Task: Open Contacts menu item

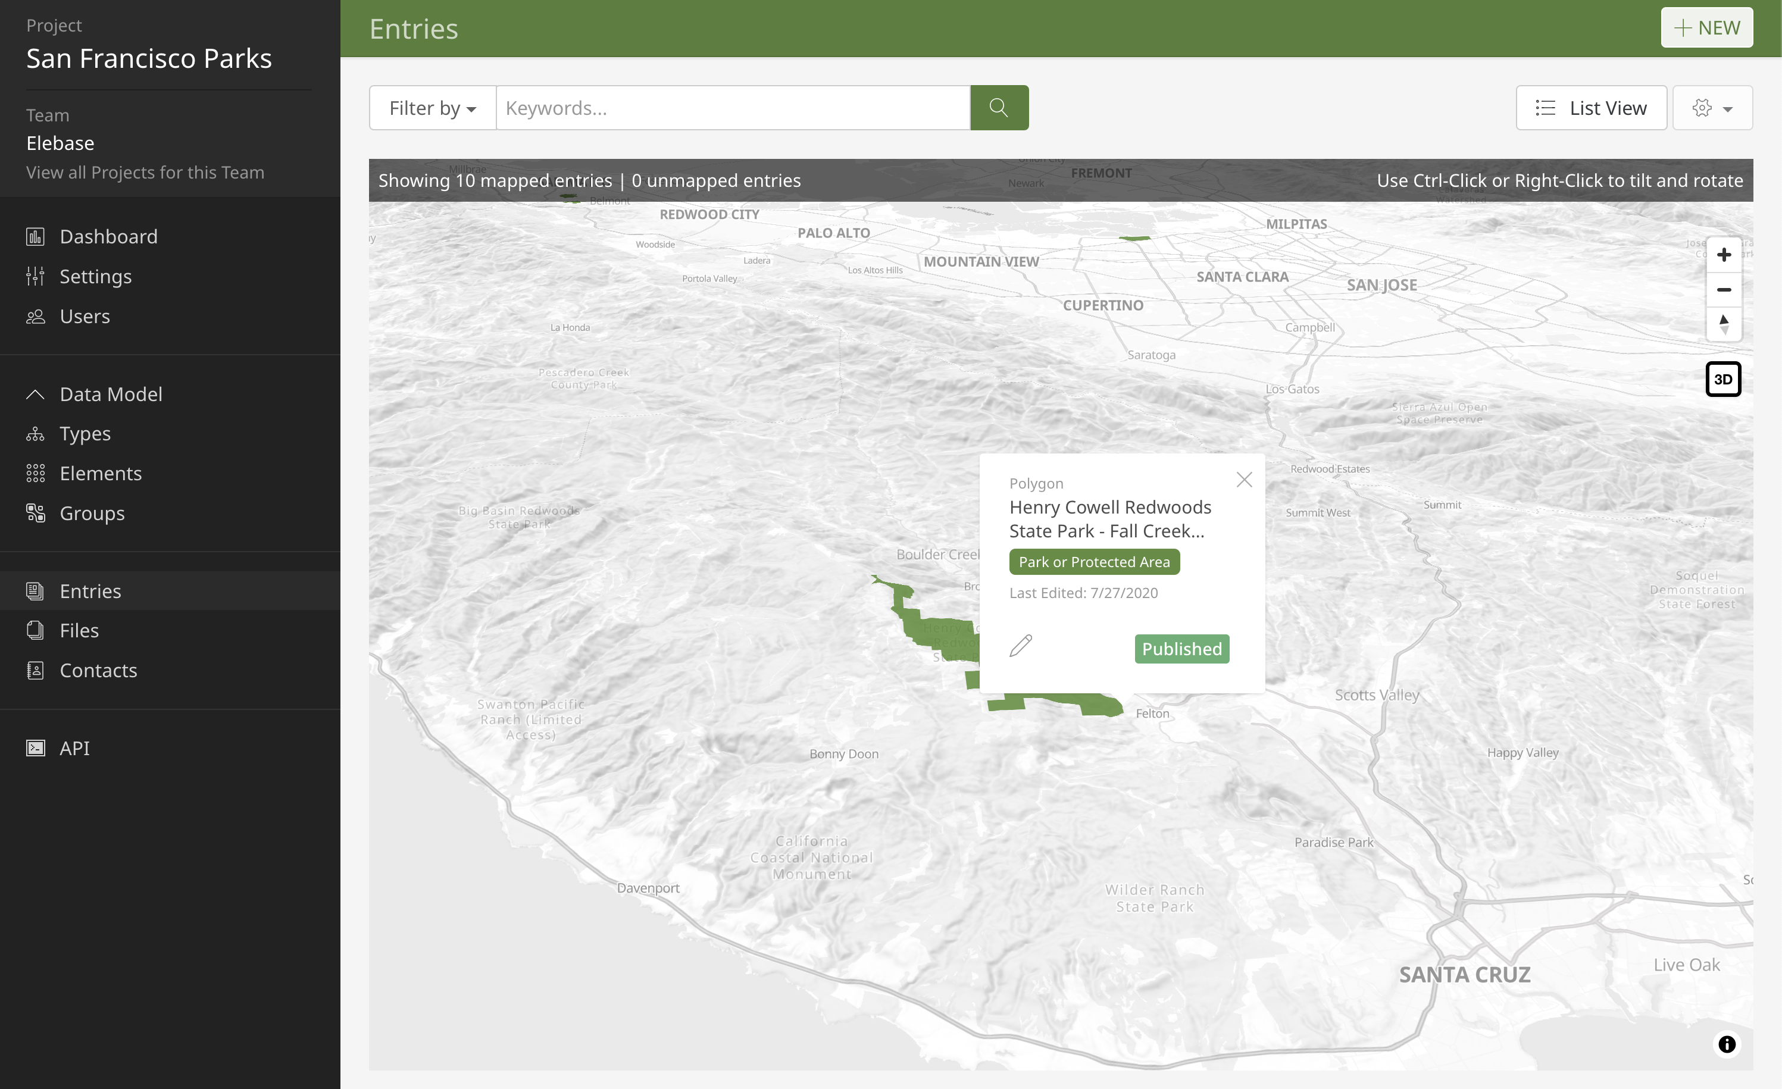Action: [98, 670]
